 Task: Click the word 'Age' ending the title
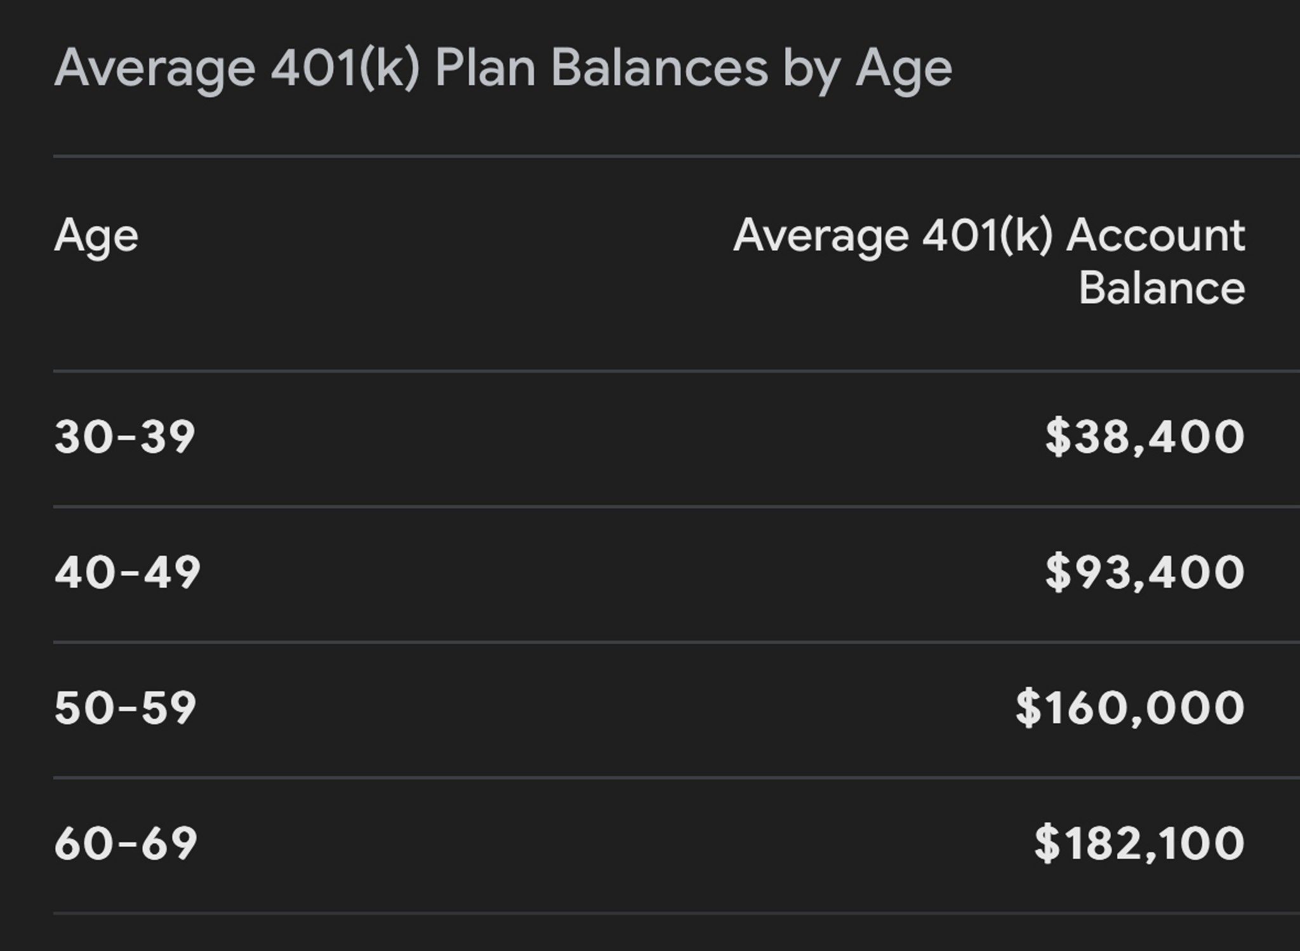pyautogui.click(x=904, y=71)
